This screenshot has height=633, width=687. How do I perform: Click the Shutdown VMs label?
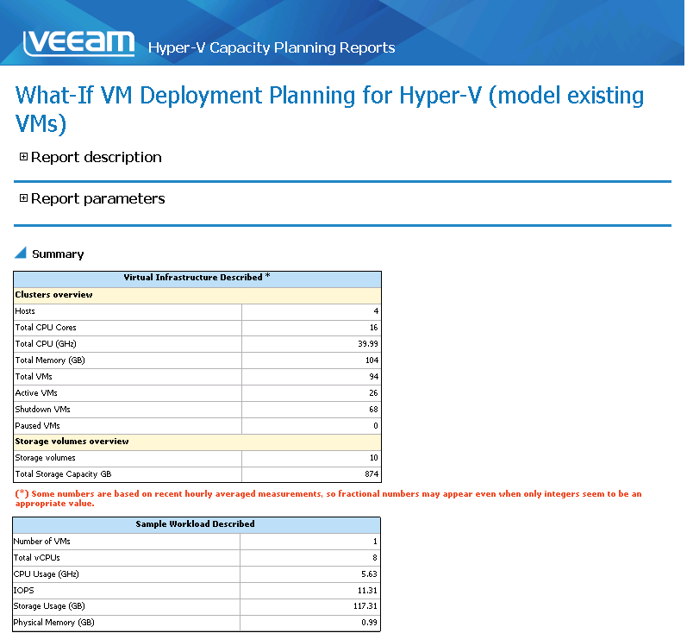coord(42,410)
